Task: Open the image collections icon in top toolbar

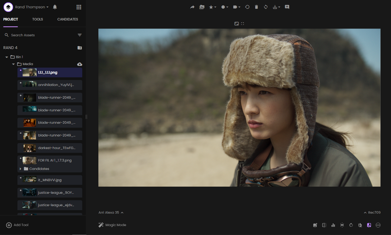Action: pyautogui.click(x=202, y=7)
